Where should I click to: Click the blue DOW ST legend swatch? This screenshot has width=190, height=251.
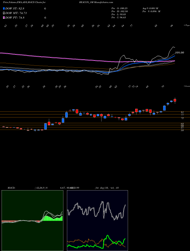click(4, 8)
